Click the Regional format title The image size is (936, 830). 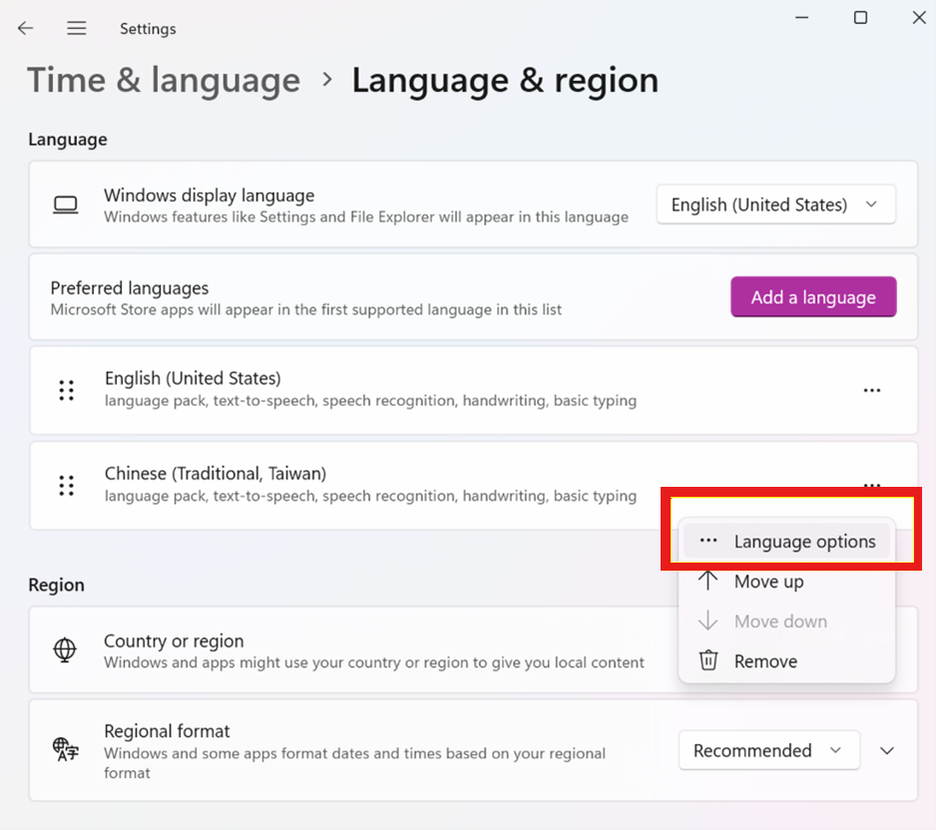pyautogui.click(x=168, y=731)
